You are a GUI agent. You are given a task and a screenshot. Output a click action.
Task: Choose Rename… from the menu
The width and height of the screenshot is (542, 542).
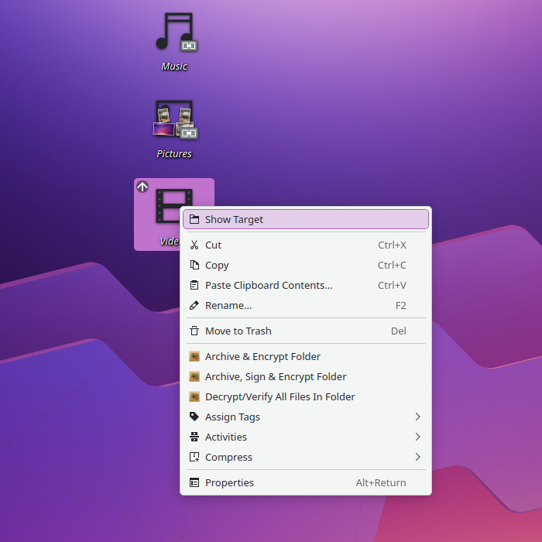point(306,305)
